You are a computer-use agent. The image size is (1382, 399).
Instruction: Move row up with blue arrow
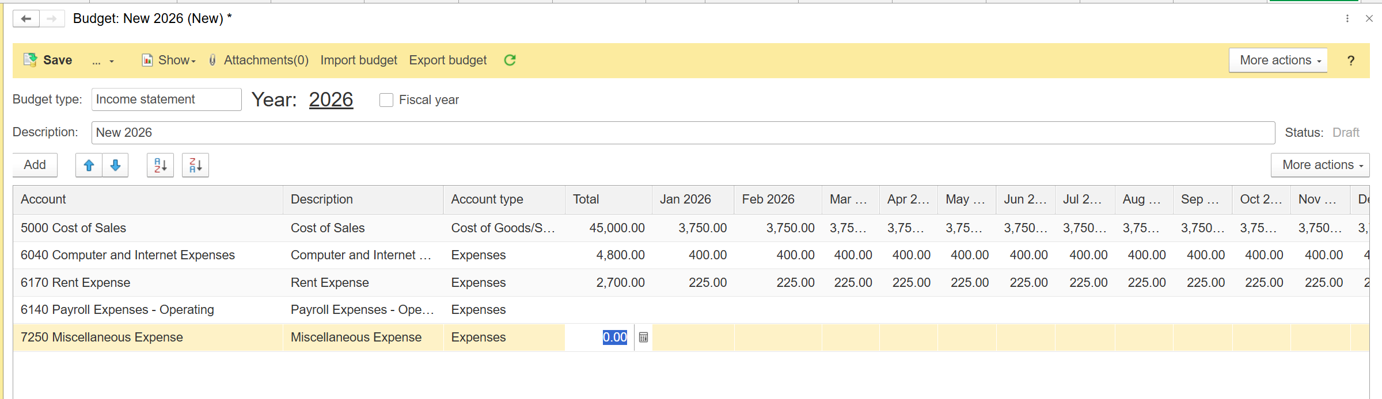click(89, 166)
